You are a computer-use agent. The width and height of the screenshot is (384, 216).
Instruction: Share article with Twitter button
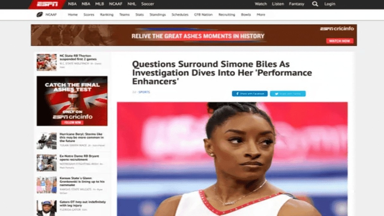point(288,94)
